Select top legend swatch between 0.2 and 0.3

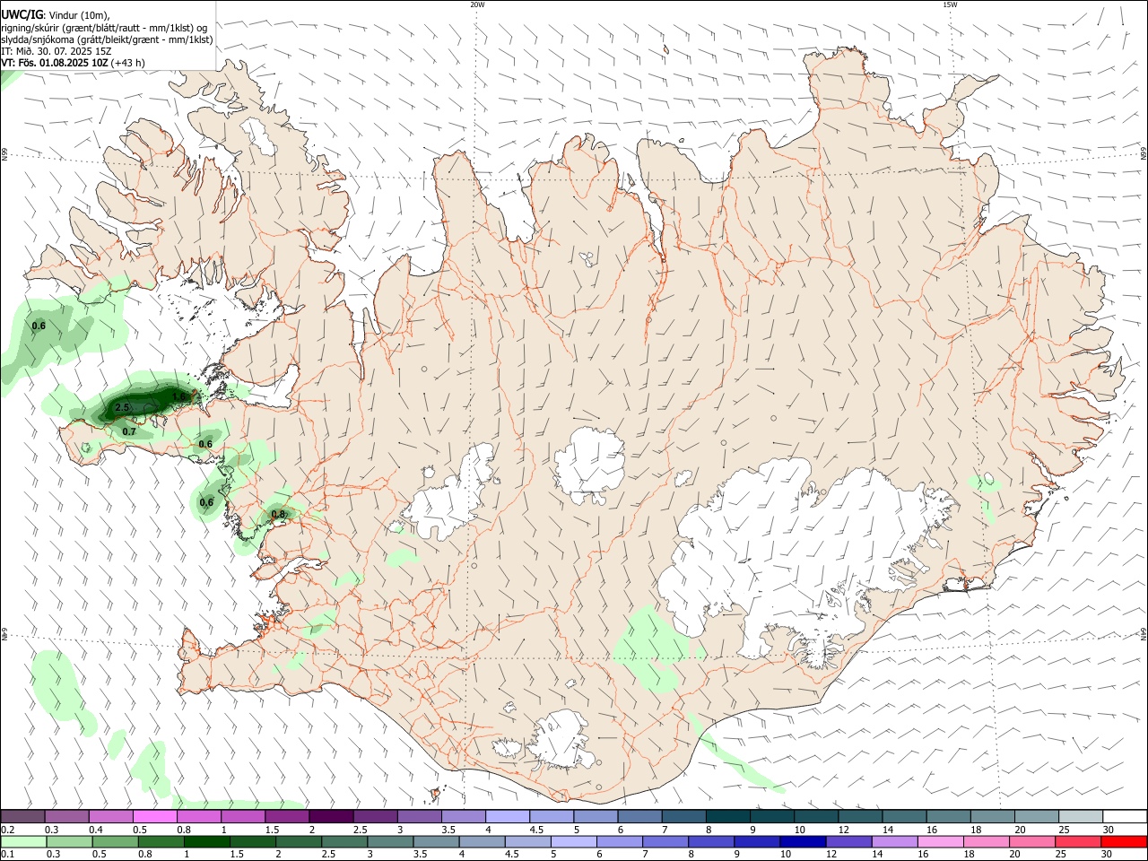22,816
